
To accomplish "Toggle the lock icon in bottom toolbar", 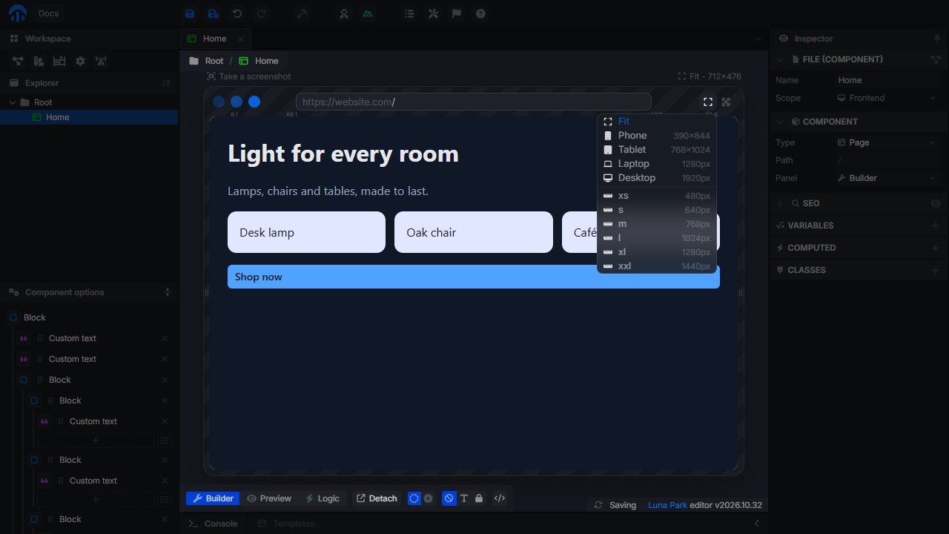I will (x=479, y=498).
